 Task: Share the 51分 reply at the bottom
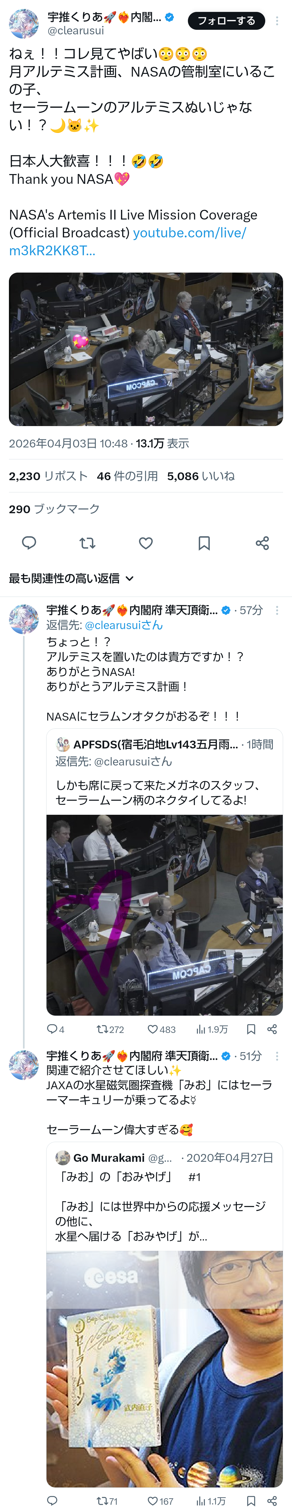[x=271, y=1500]
